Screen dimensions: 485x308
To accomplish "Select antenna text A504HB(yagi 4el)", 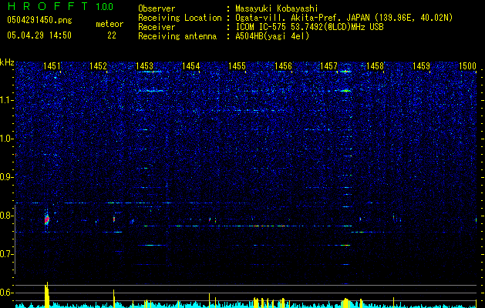I will coord(272,36).
